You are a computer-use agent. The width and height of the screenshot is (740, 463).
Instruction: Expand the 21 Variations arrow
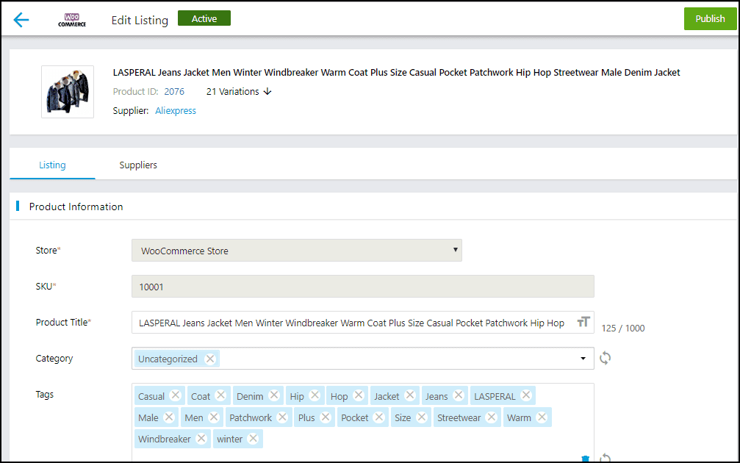[x=267, y=91]
